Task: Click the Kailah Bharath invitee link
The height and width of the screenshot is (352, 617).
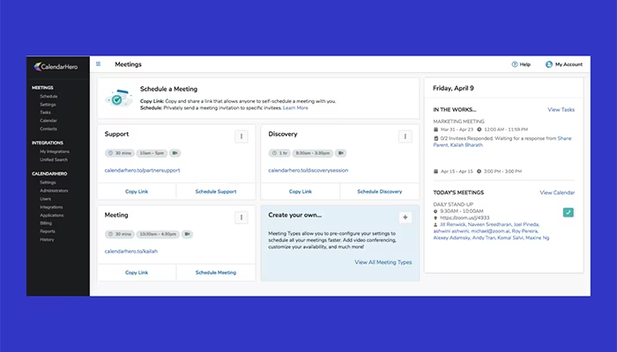Action: click(x=466, y=145)
